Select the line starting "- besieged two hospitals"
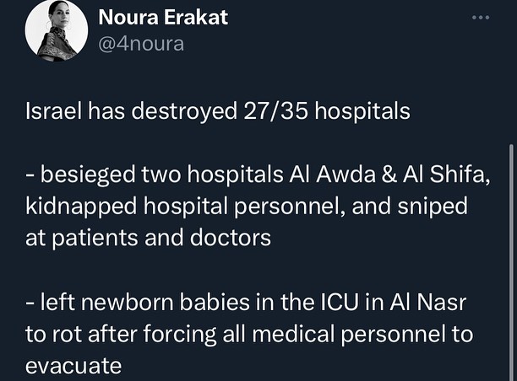The image size is (517, 381). (247, 174)
